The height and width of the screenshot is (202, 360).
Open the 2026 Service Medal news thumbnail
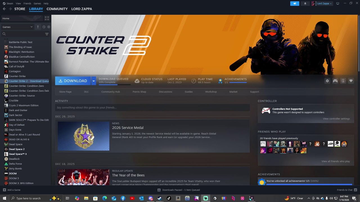coord(84,136)
